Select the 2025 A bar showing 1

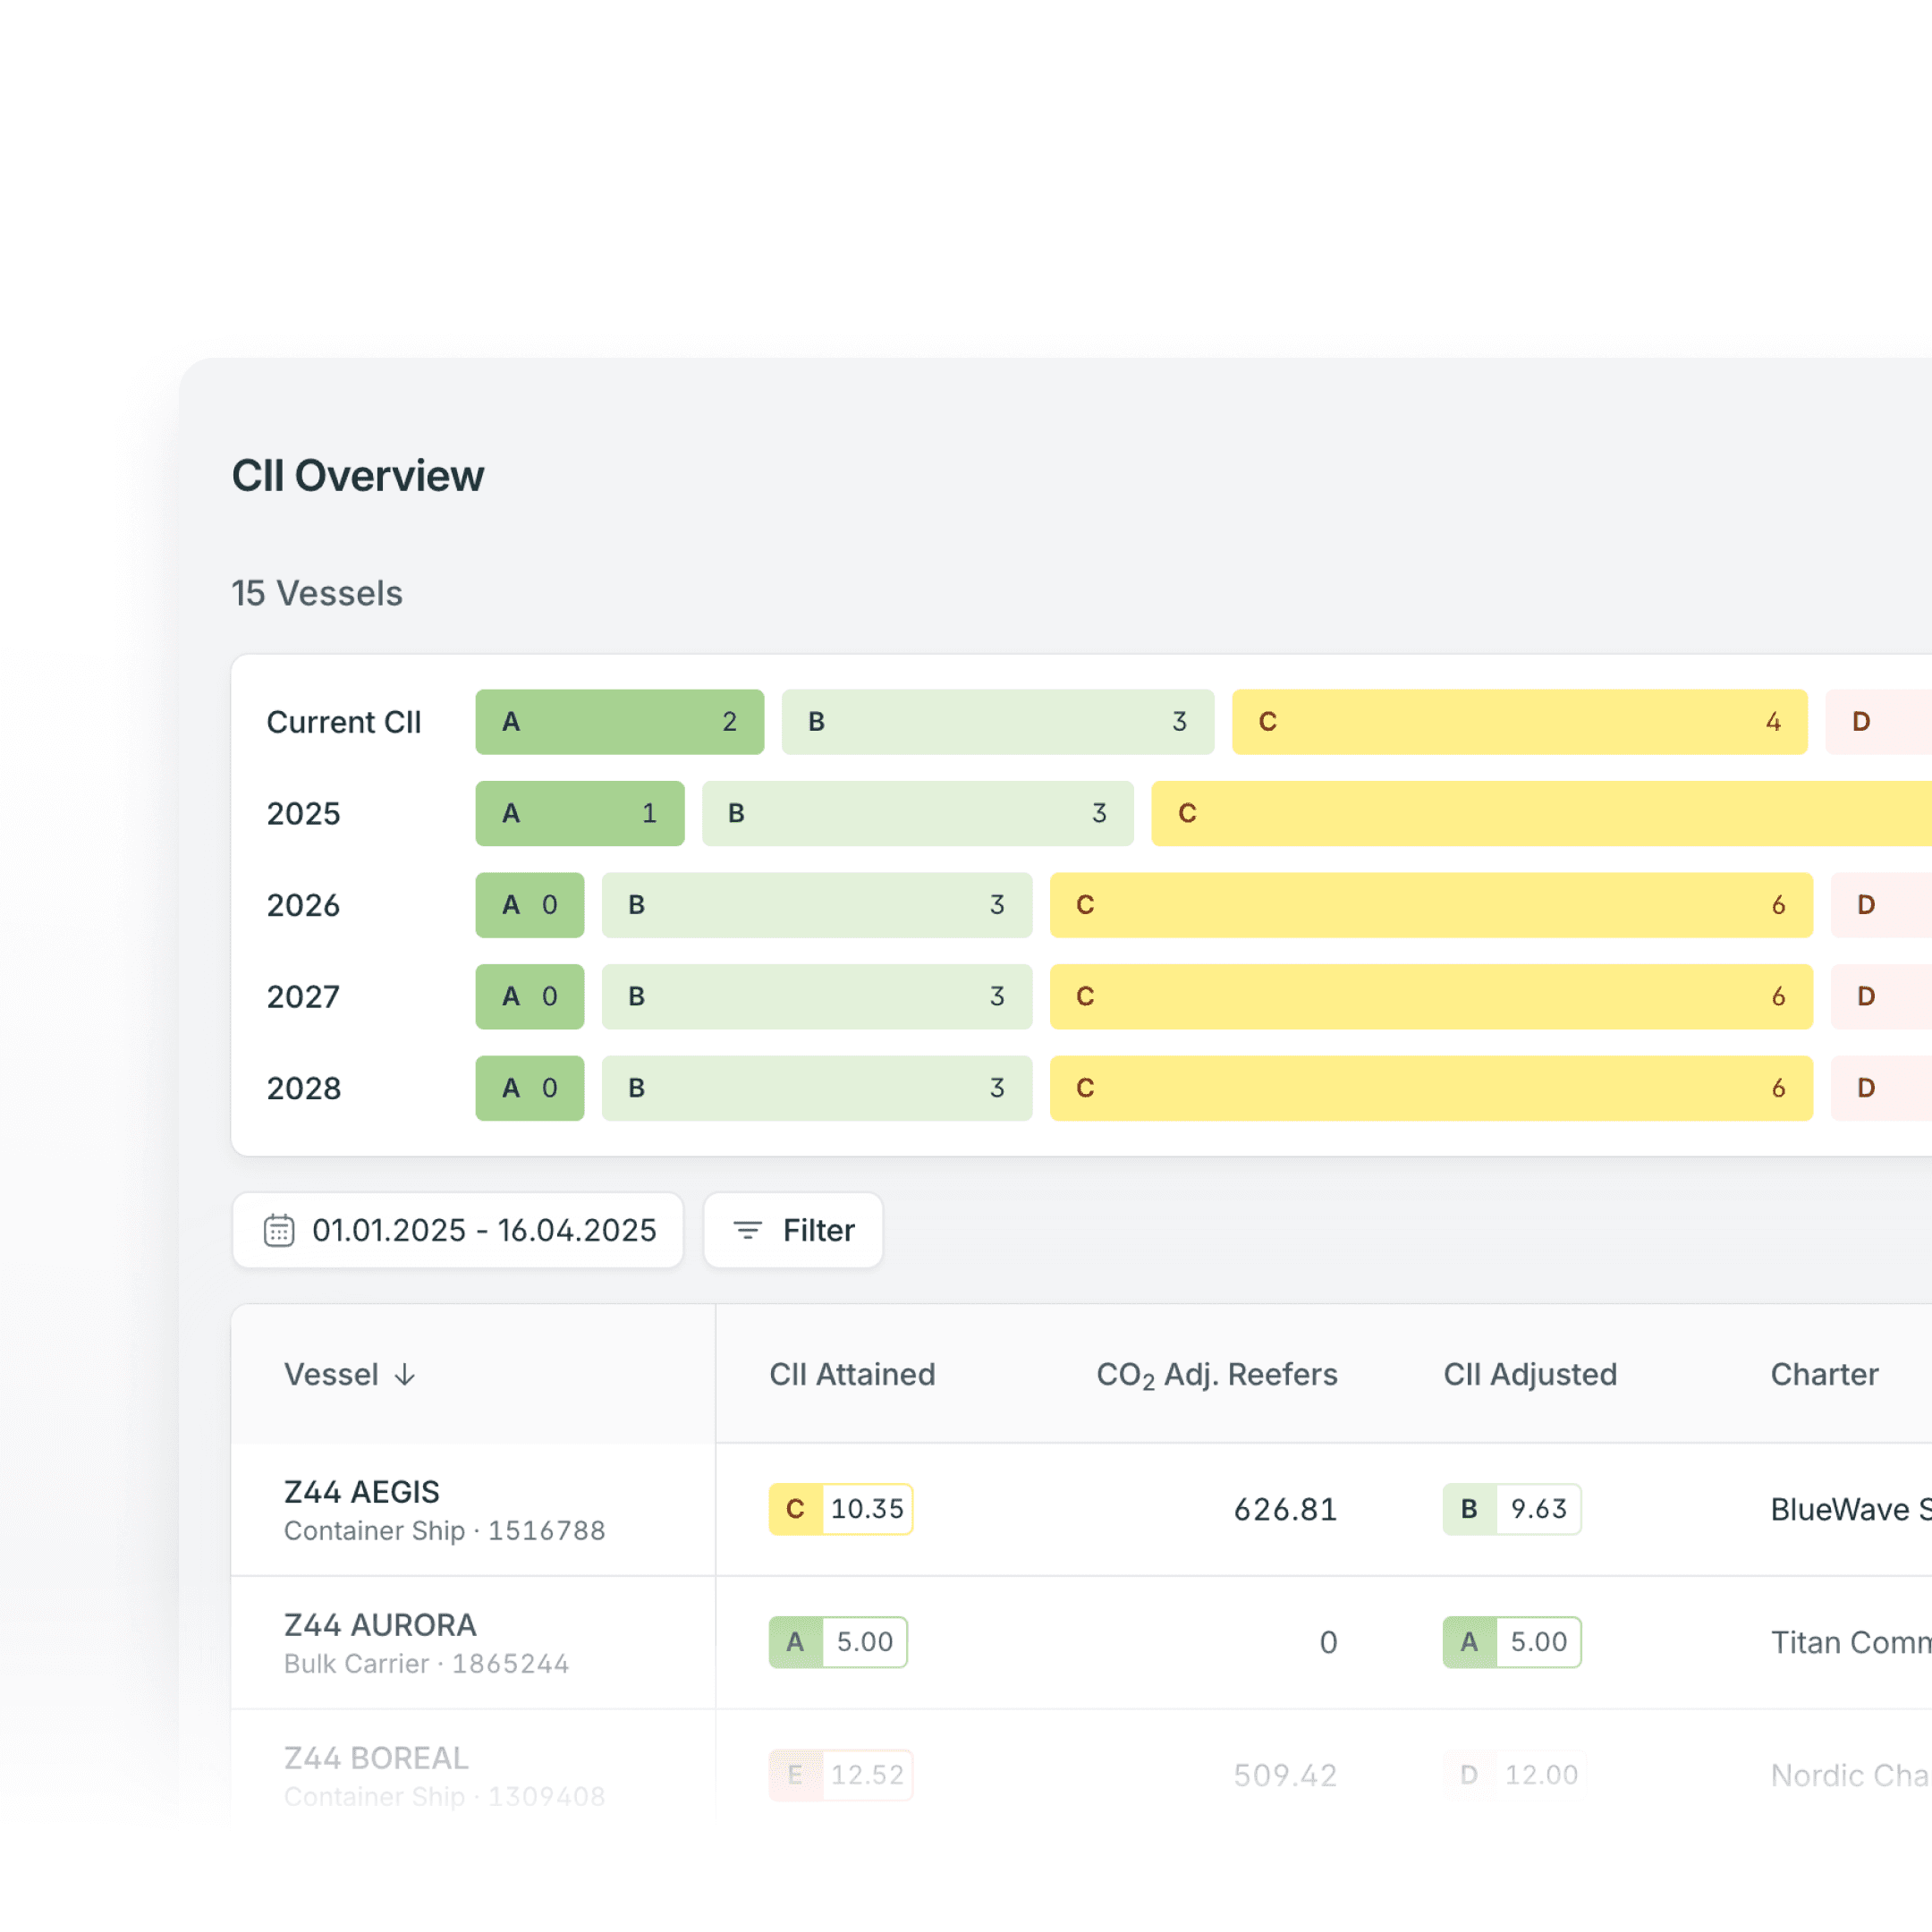580,813
